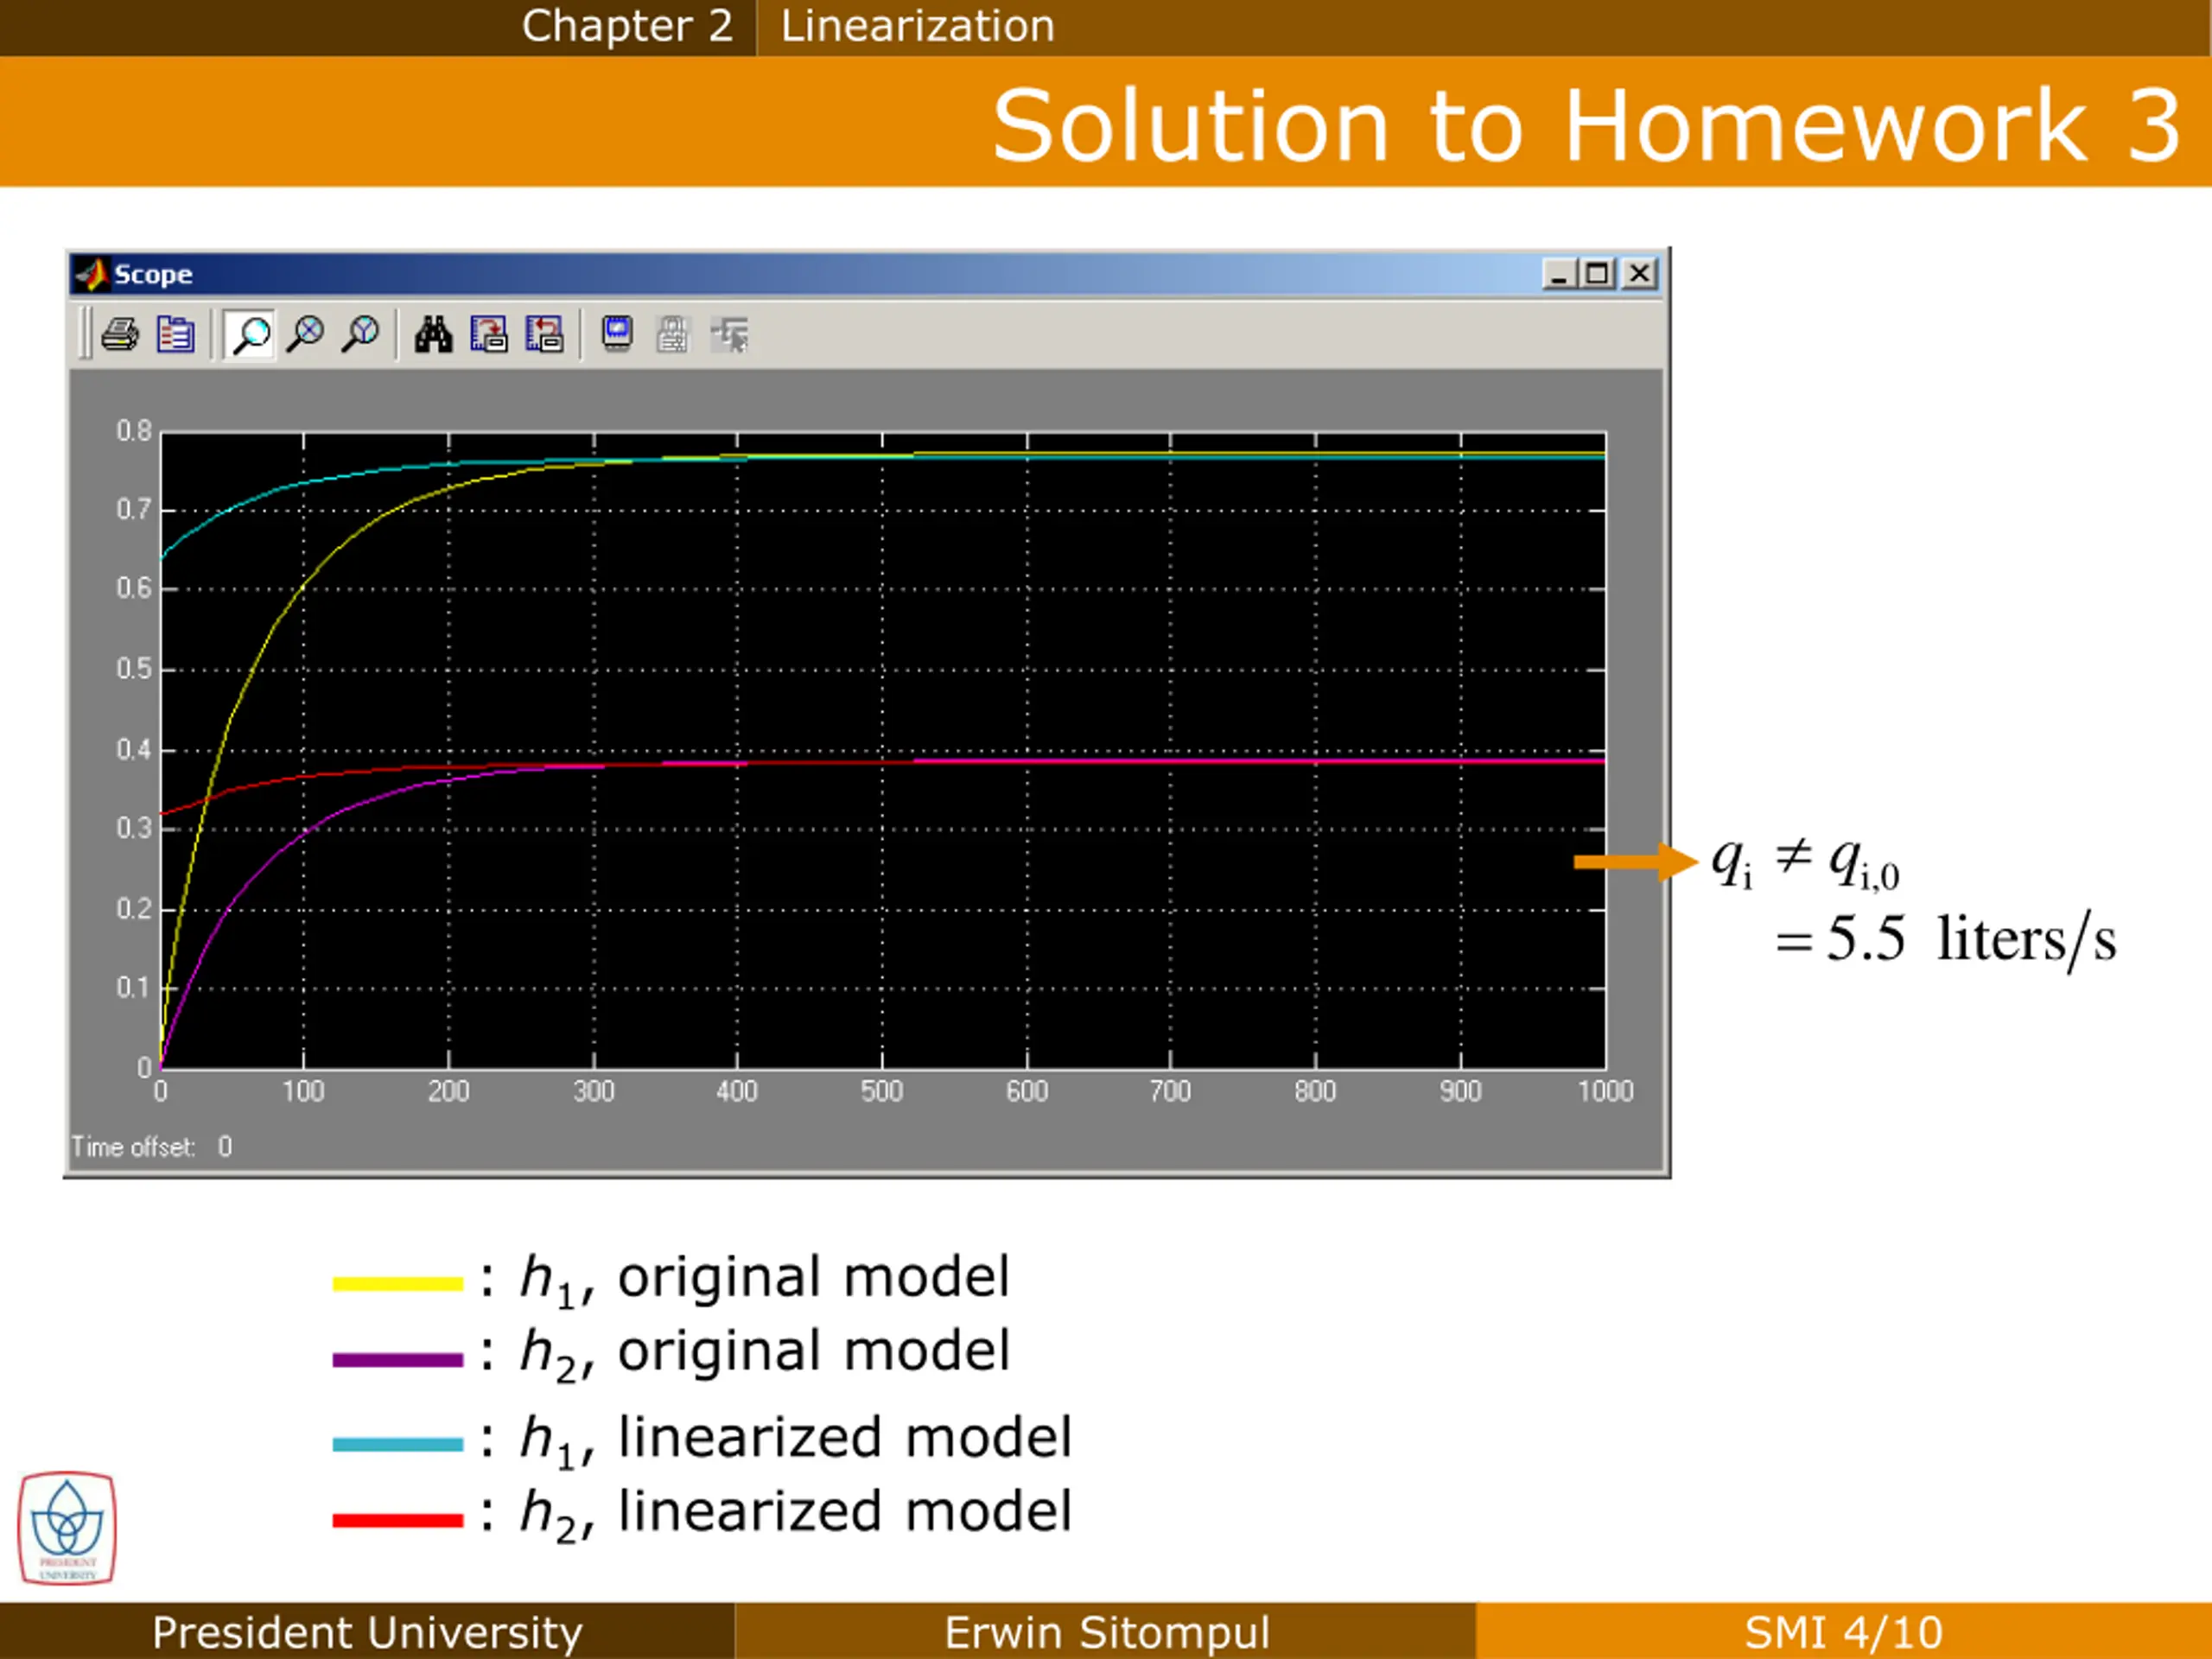Select the Zoom X-axis tool
The image size is (2212, 1659).
(x=305, y=334)
